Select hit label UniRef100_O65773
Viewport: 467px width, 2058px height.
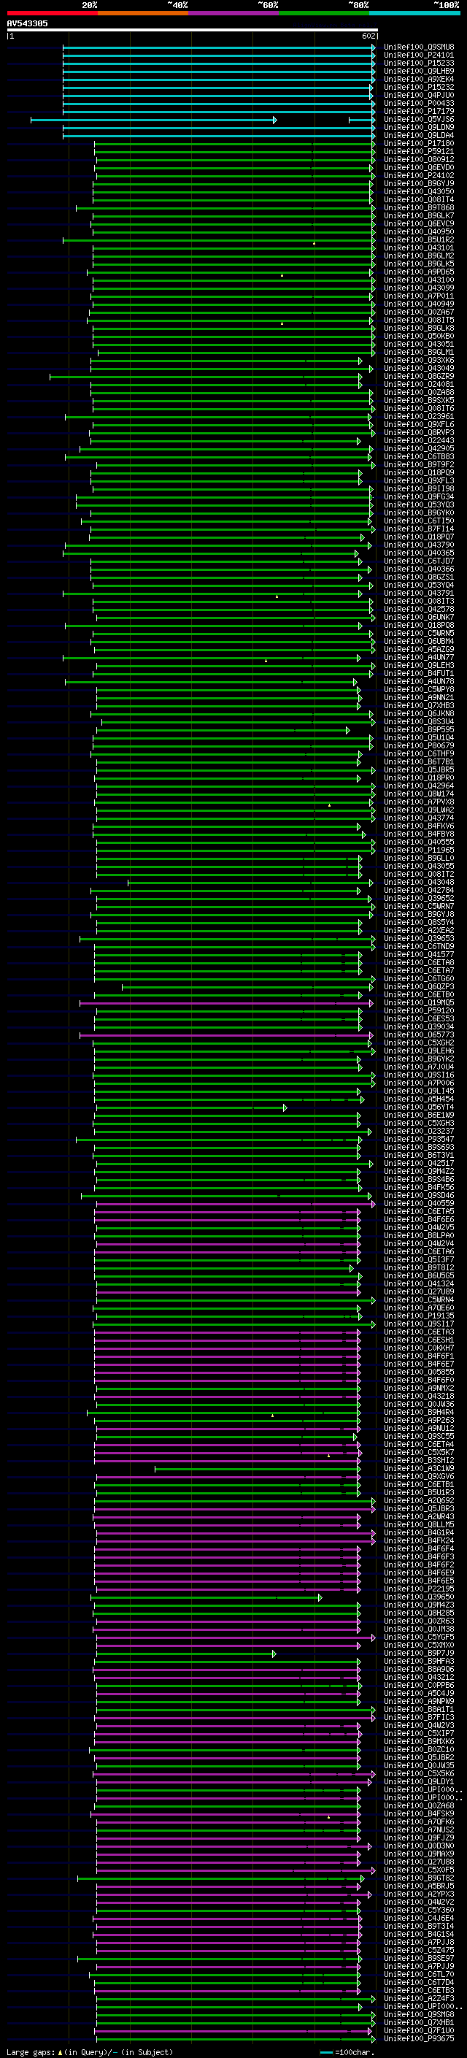(x=418, y=1034)
